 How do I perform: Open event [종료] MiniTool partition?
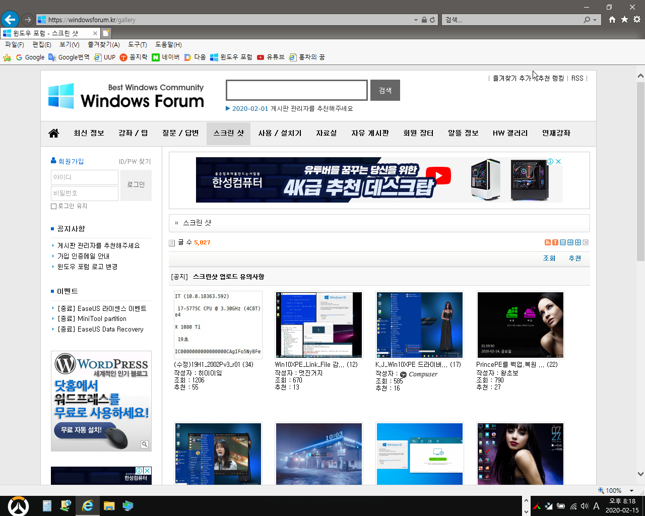tap(92, 318)
